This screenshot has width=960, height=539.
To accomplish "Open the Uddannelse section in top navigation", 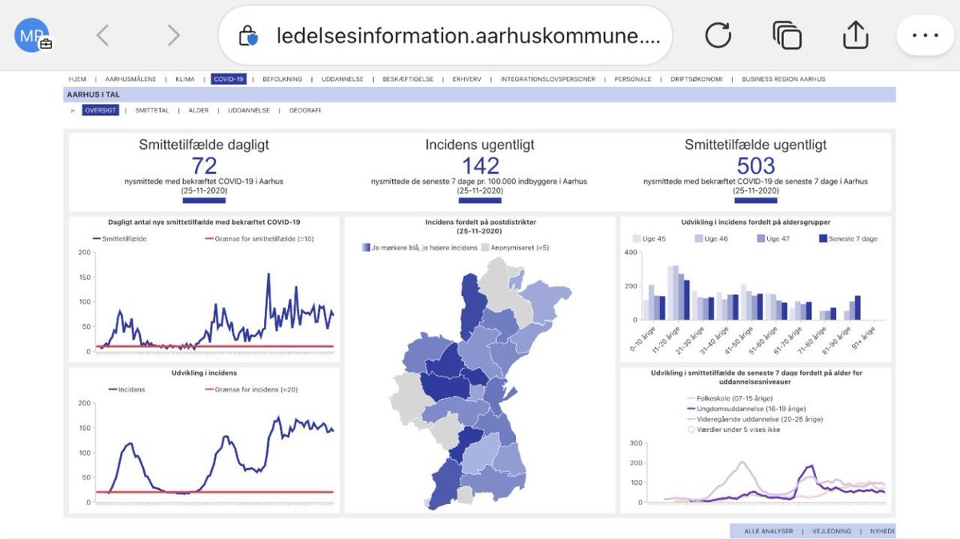I will point(344,78).
